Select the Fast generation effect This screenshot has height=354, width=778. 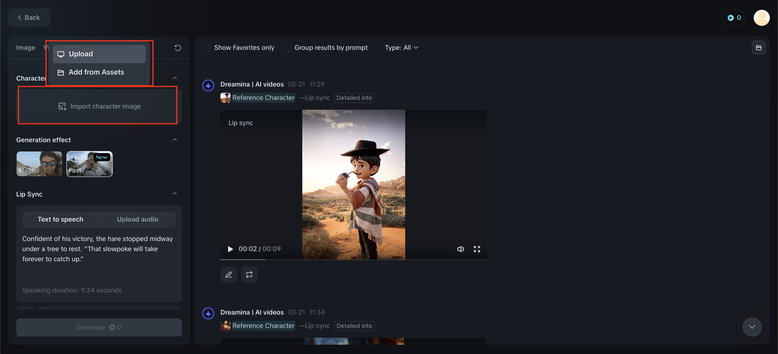click(x=89, y=164)
